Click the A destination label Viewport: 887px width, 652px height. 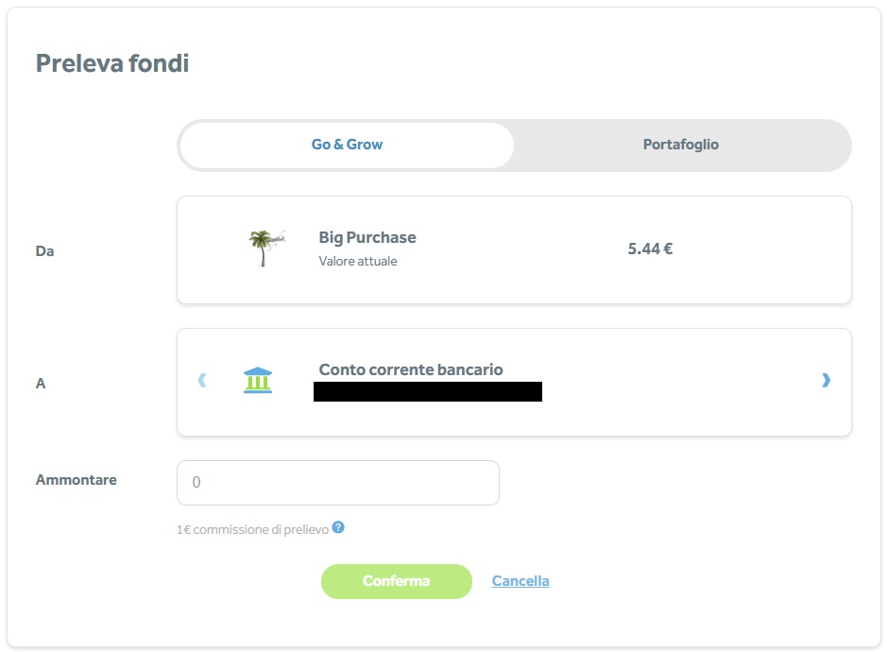(41, 384)
